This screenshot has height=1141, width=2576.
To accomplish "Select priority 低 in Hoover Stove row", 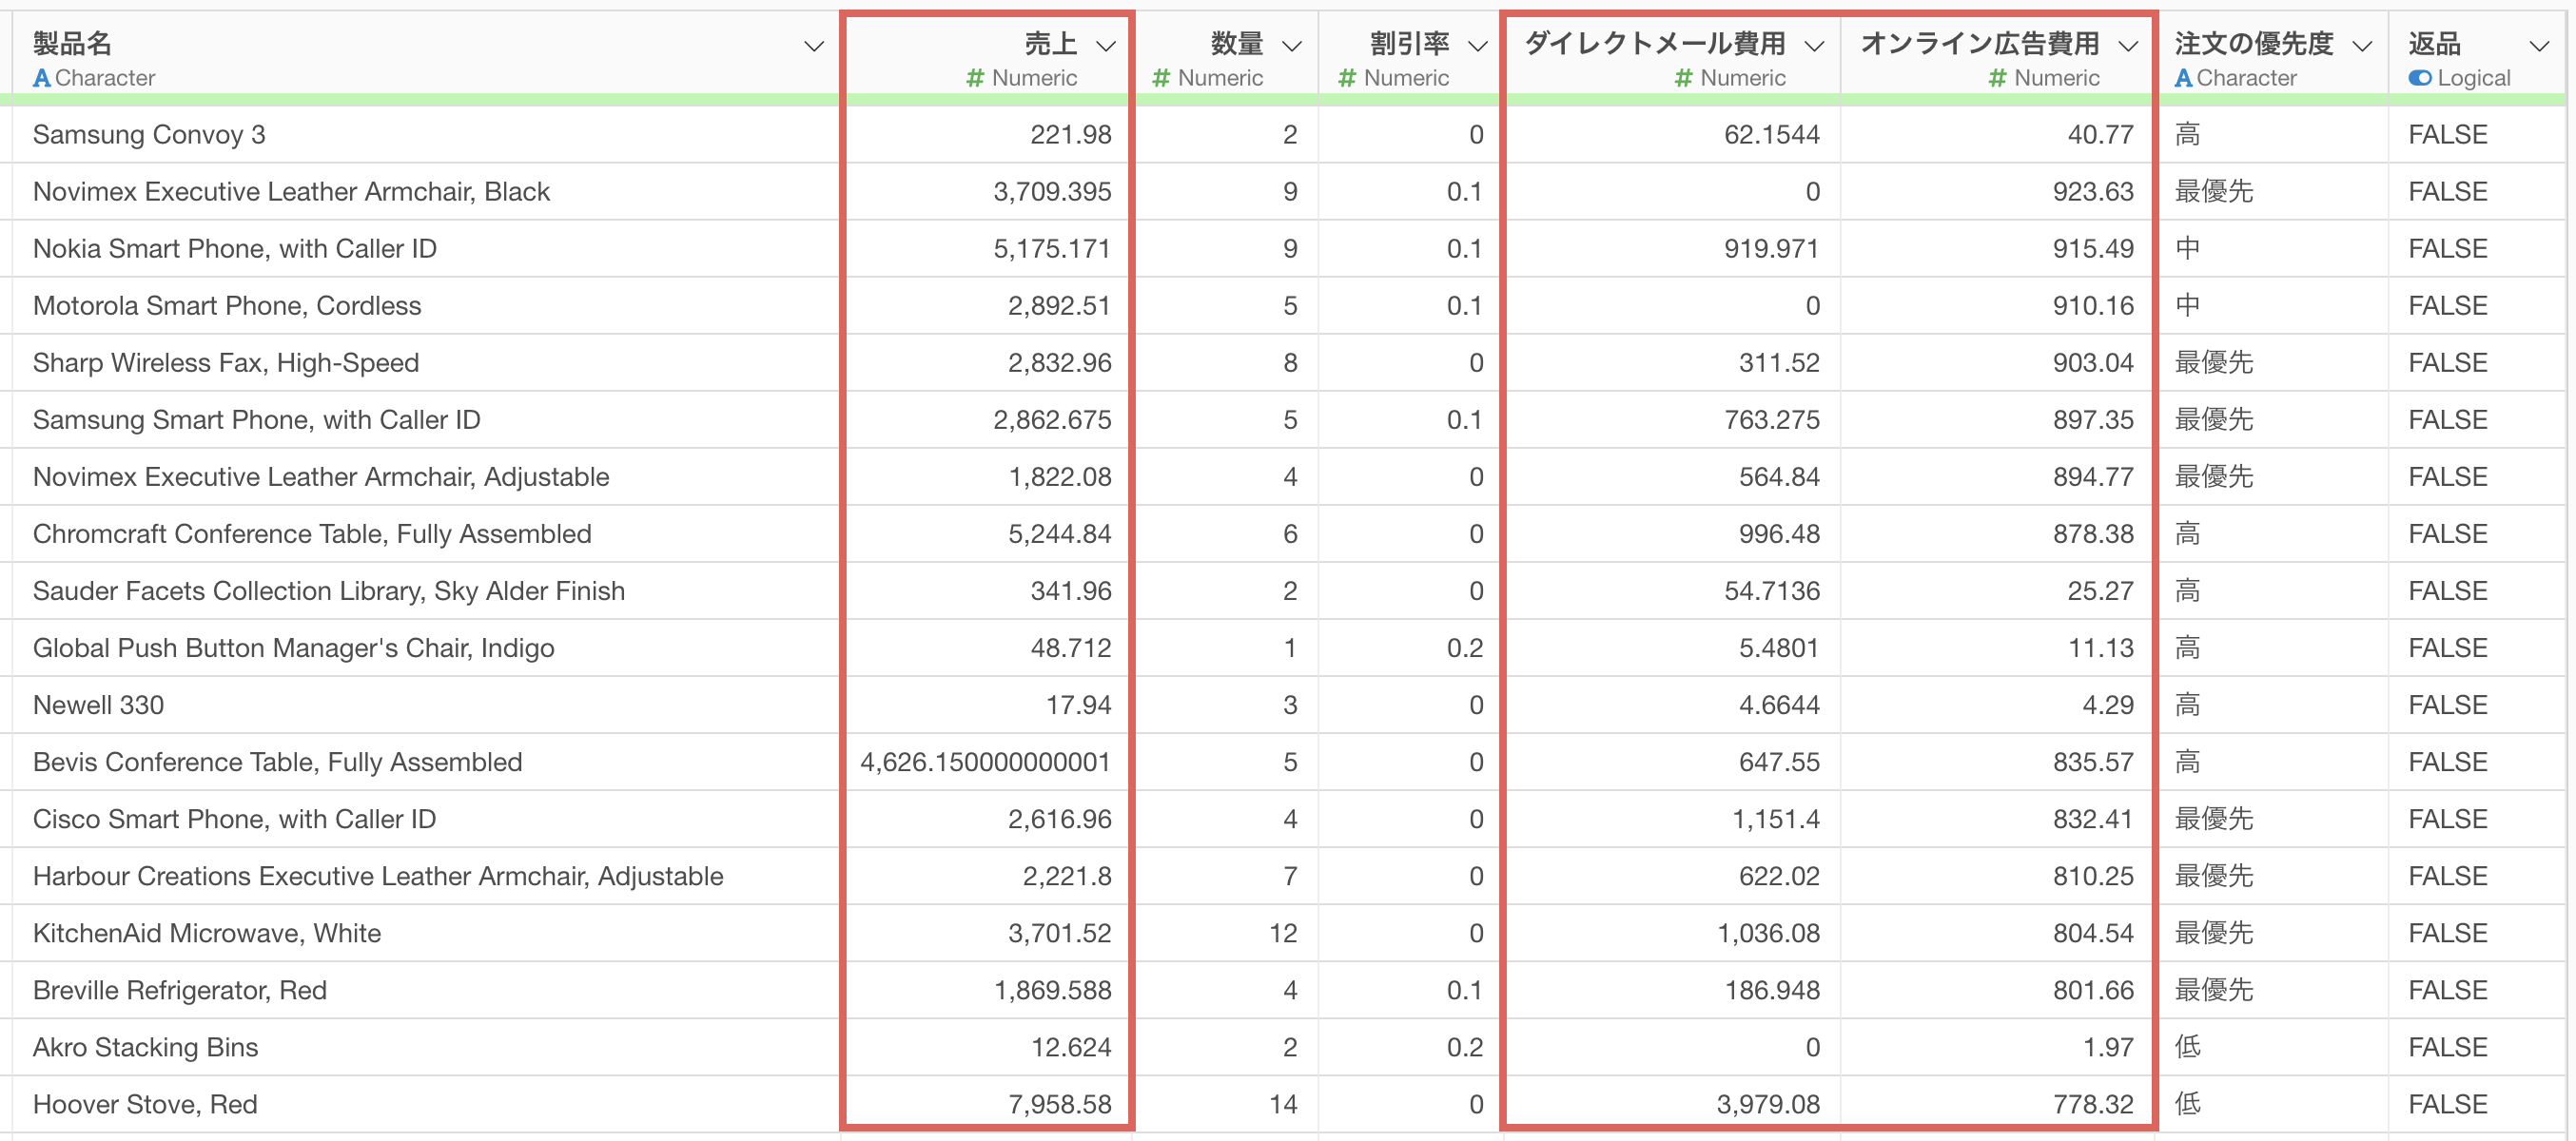I will (2187, 1103).
